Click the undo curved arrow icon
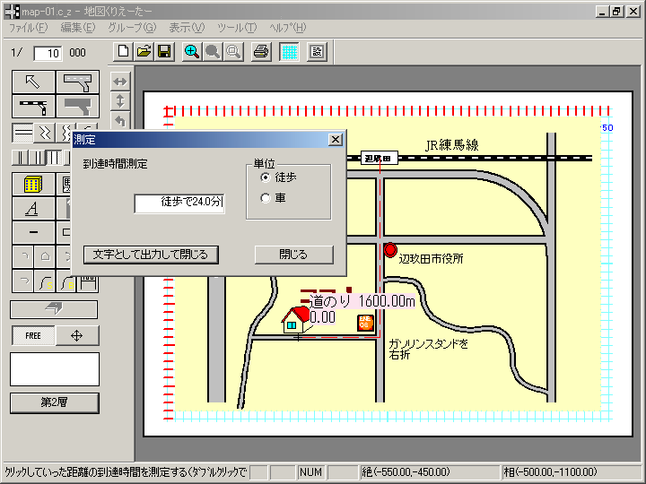 tap(120, 121)
